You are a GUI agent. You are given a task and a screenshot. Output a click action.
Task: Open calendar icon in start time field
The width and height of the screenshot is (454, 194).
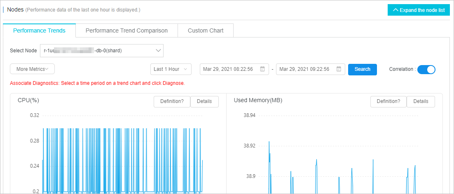(x=262, y=69)
